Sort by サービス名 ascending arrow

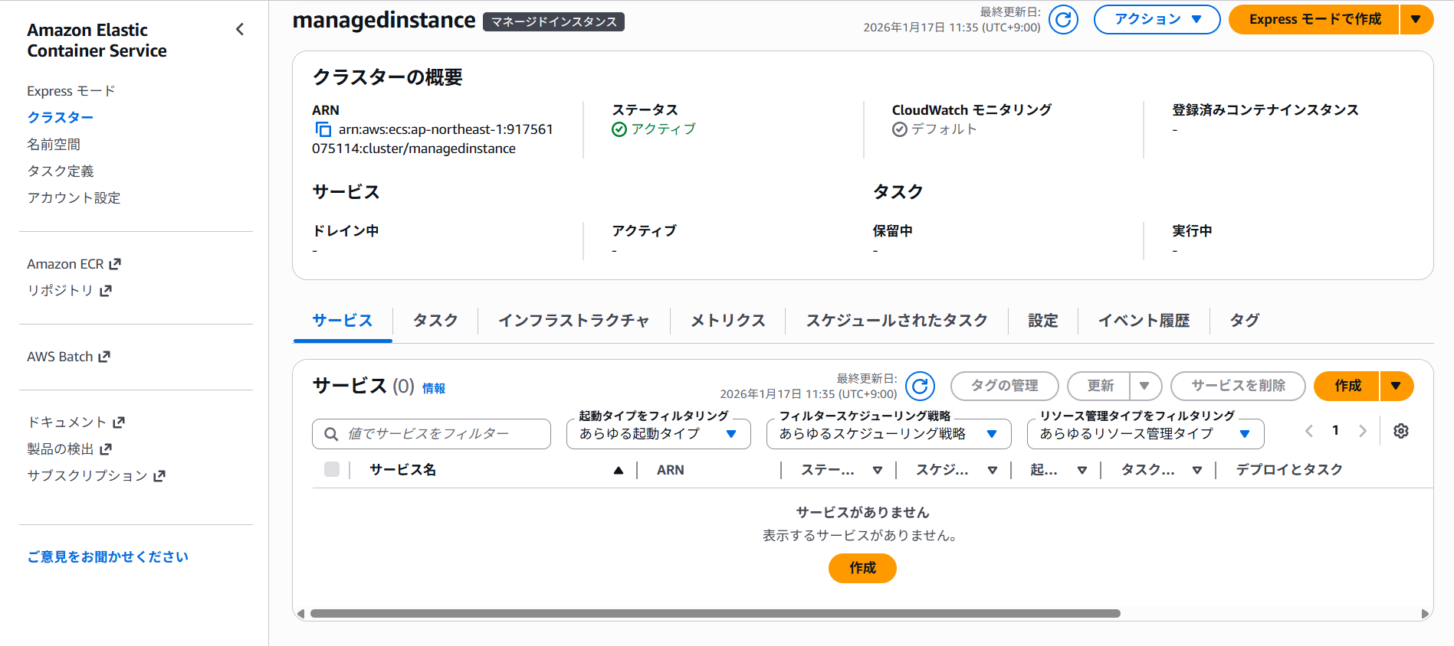coord(618,471)
